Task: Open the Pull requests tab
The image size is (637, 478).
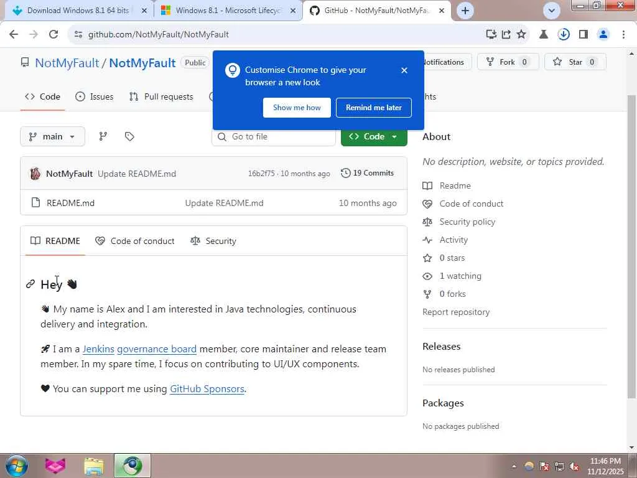Action: (x=161, y=96)
